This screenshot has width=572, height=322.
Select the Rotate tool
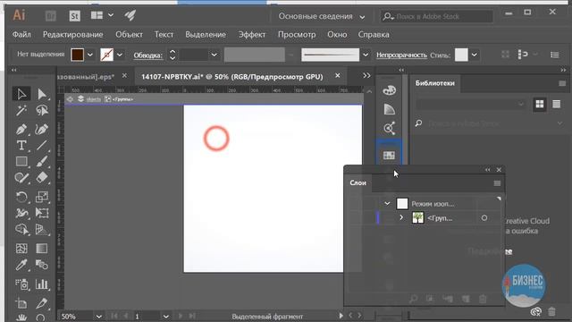(x=21, y=197)
